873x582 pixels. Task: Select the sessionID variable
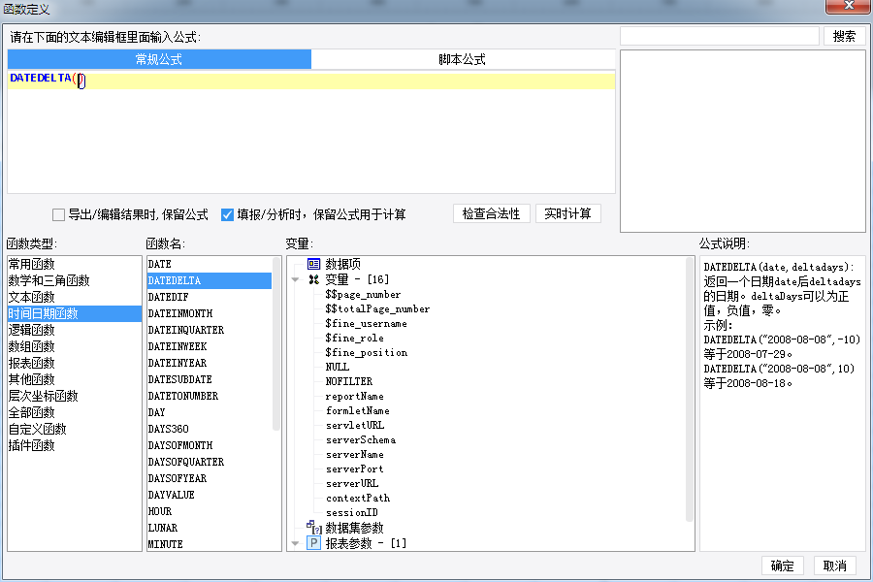(x=352, y=512)
